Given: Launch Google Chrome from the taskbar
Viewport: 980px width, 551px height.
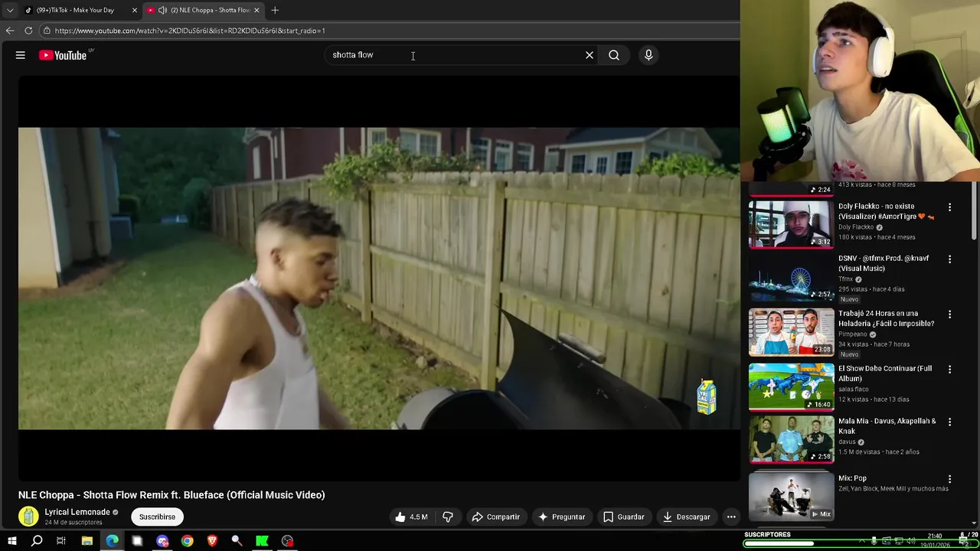Looking at the screenshot, I should coord(187,541).
